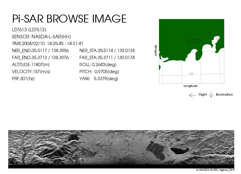Screen dimensions: 241x174
Task: Click the (c)NASDA/EORC sigma_SAR credit text
Action: (x=215, y=170)
